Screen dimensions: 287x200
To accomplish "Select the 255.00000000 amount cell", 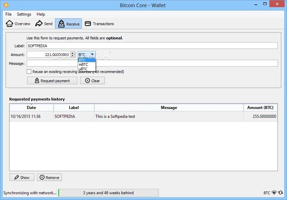I will coord(260,116).
